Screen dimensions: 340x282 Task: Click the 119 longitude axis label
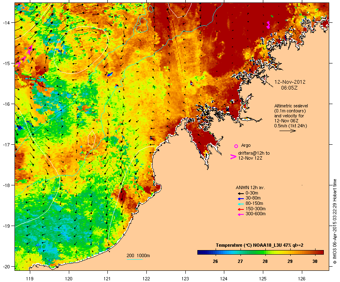(30, 279)
